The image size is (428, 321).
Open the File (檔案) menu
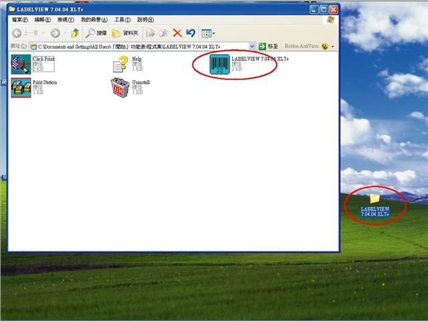[x=20, y=19]
